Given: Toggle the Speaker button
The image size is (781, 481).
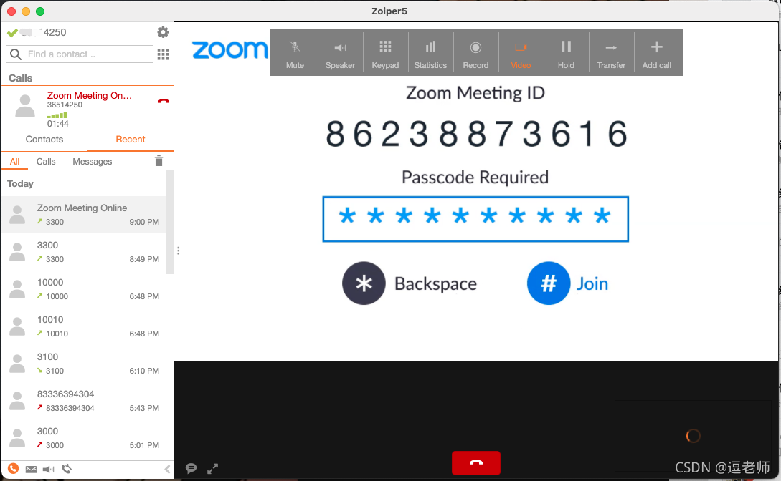Looking at the screenshot, I should [340, 53].
